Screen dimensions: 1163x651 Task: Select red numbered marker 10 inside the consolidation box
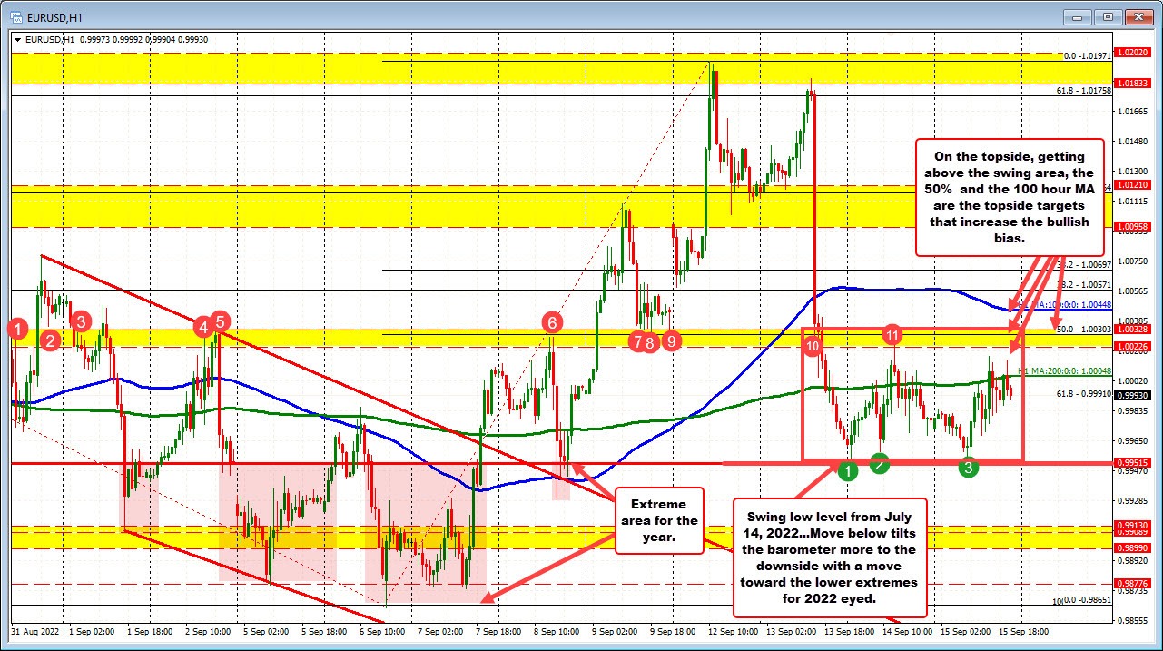pos(811,346)
